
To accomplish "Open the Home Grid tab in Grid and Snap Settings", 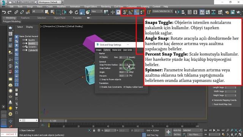I will click(117, 50).
